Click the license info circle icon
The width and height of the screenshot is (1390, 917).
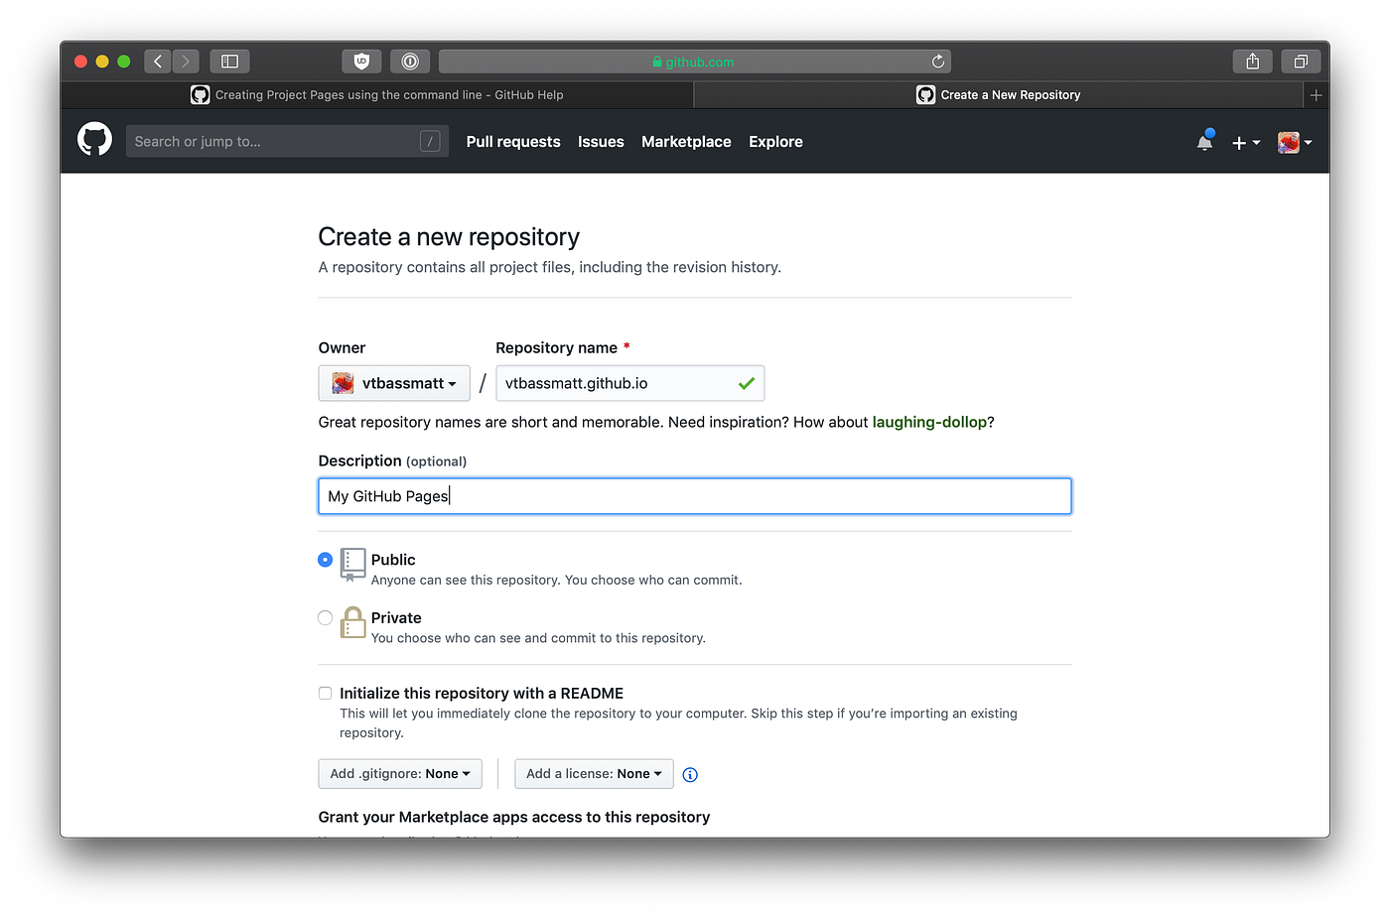(x=690, y=775)
